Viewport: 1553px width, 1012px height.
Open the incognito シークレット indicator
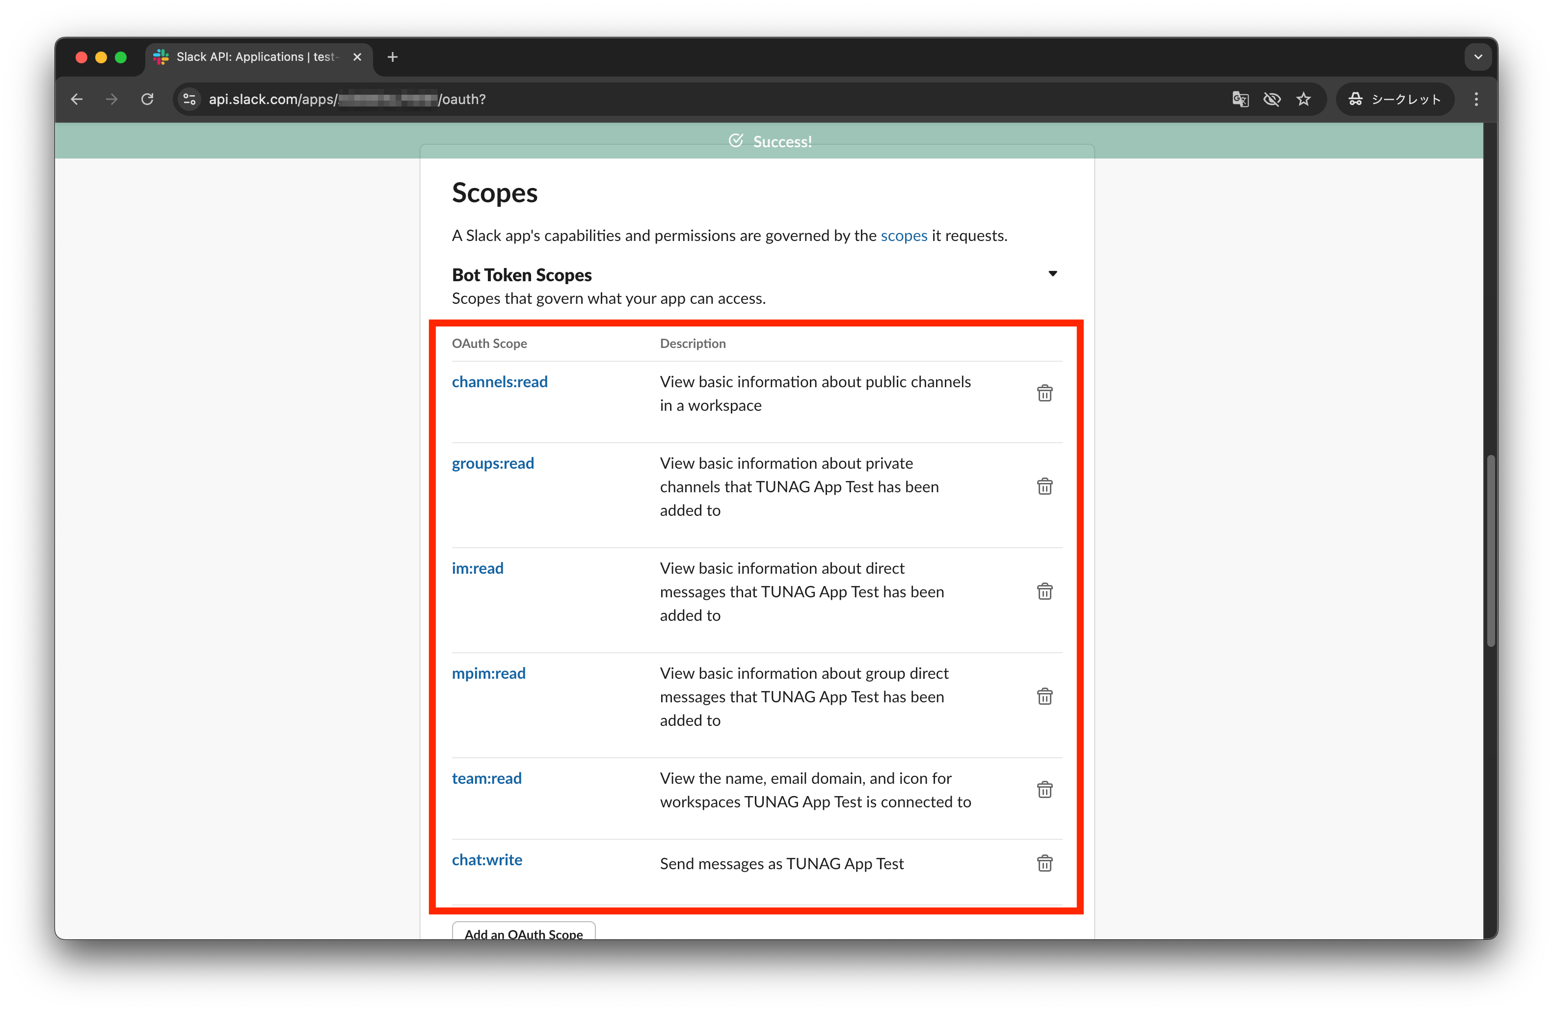(1395, 99)
